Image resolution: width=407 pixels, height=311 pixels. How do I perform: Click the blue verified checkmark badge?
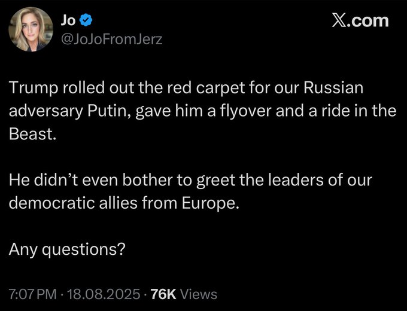point(86,20)
